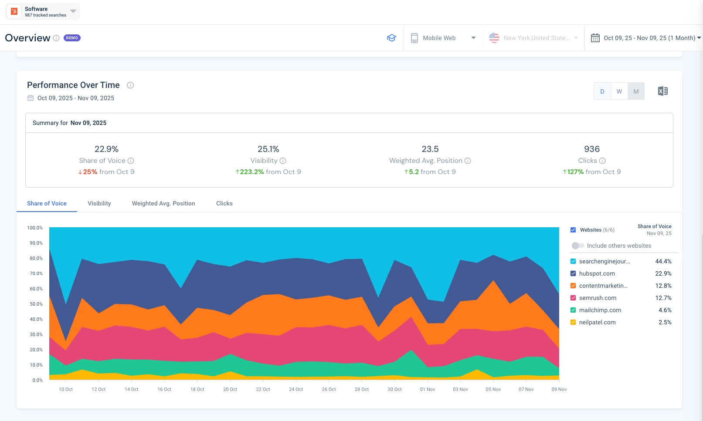The height and width of the screenshot is (421, 703).
Task: Open the Software campaign selector
Action: click(43, 11)
